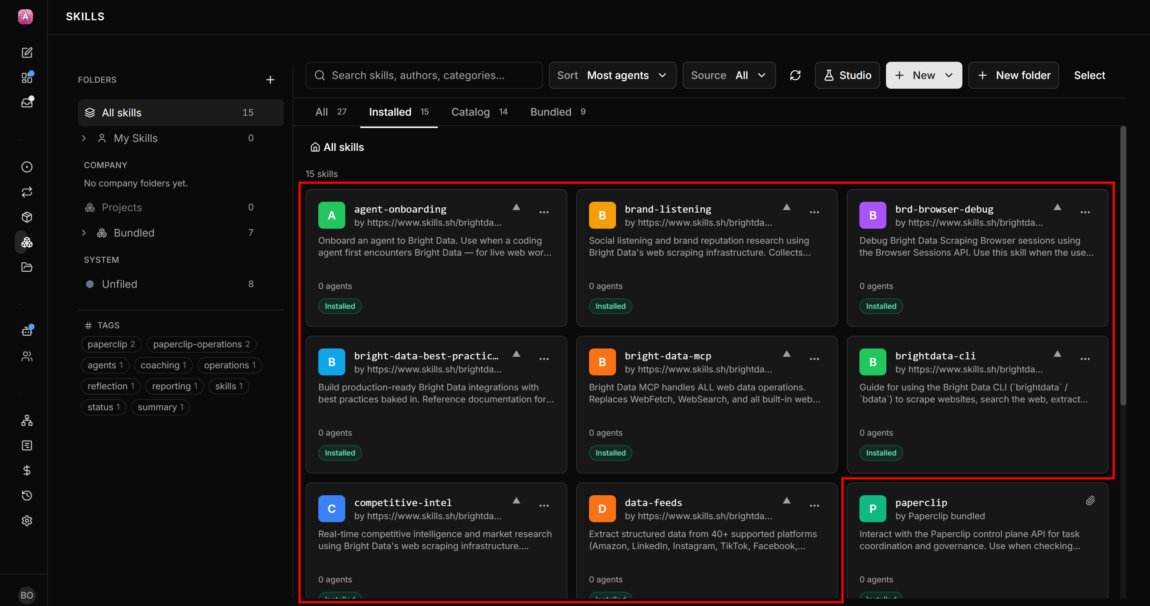Toggle the reporting tag filter
This screenshot has width=1150, height=606.
pyautogui.click(x=175, y=386)
